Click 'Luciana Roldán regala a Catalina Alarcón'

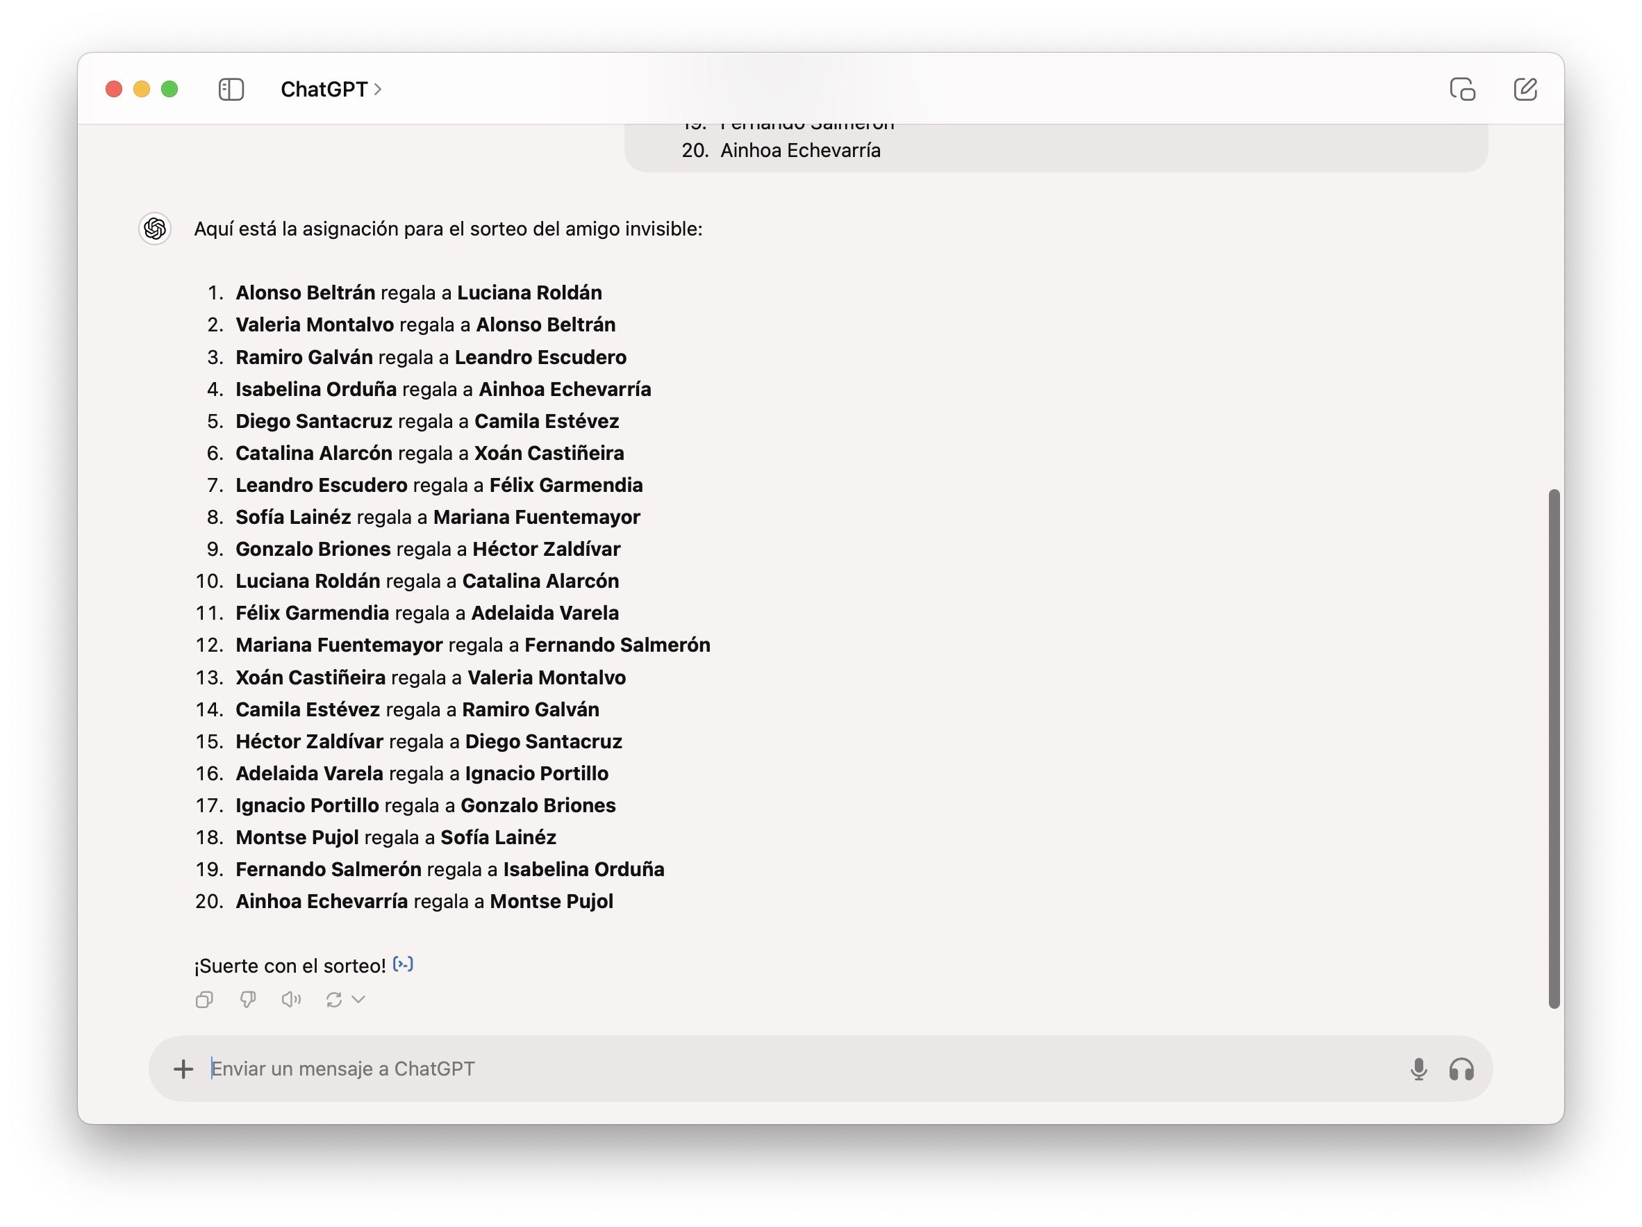[x=428, y=581]
